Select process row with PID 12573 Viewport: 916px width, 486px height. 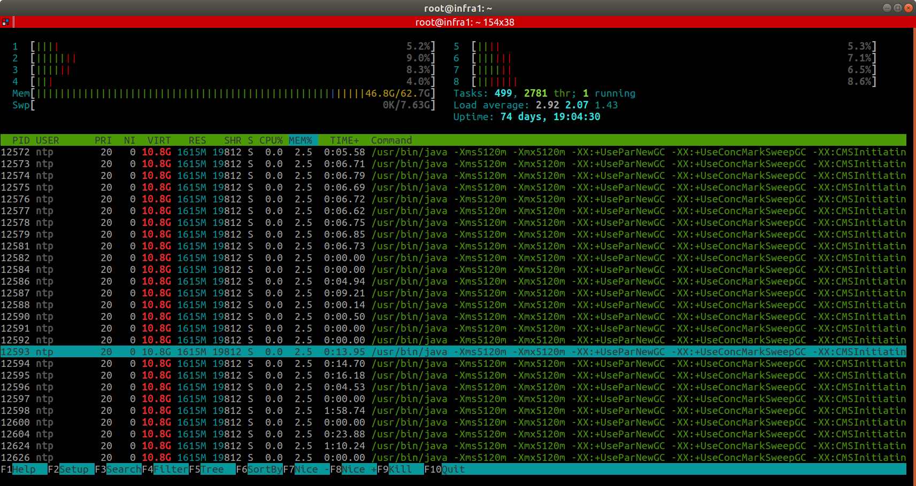(453, 164)
